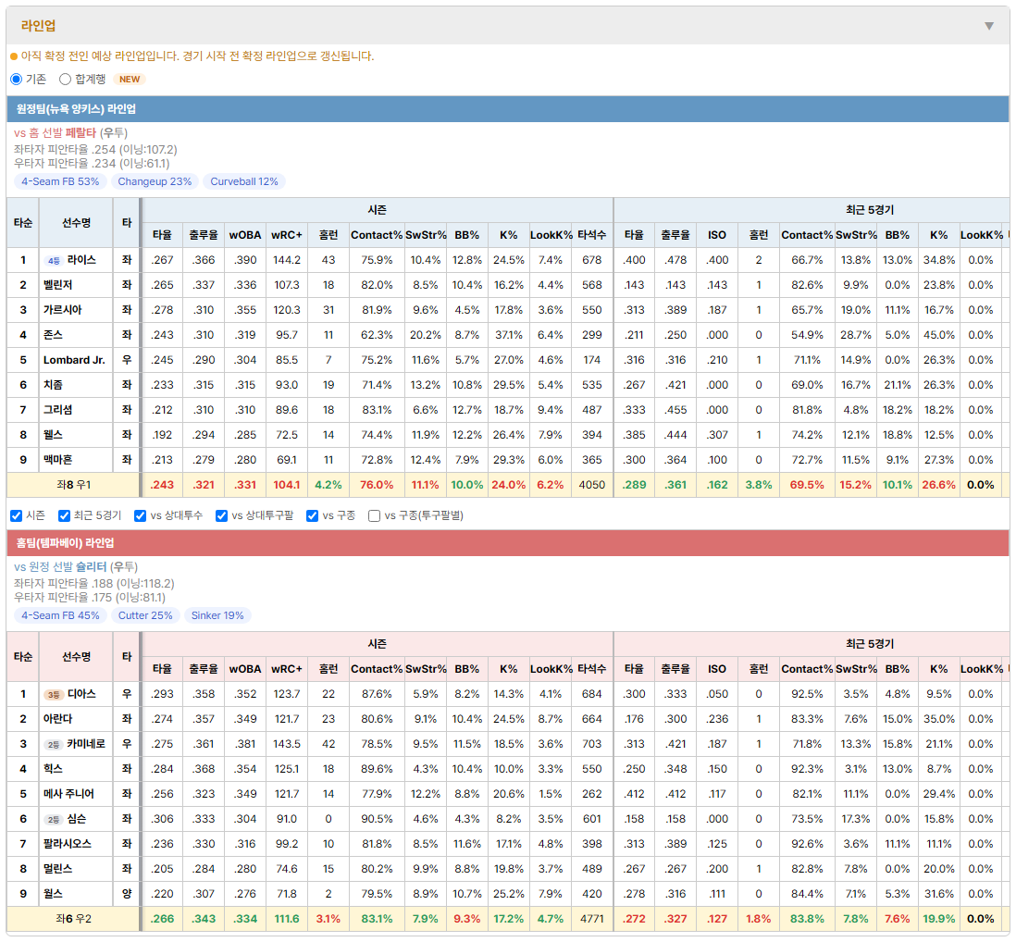Click the 4771 total plate appearances cell

click(x=591, y=919)
